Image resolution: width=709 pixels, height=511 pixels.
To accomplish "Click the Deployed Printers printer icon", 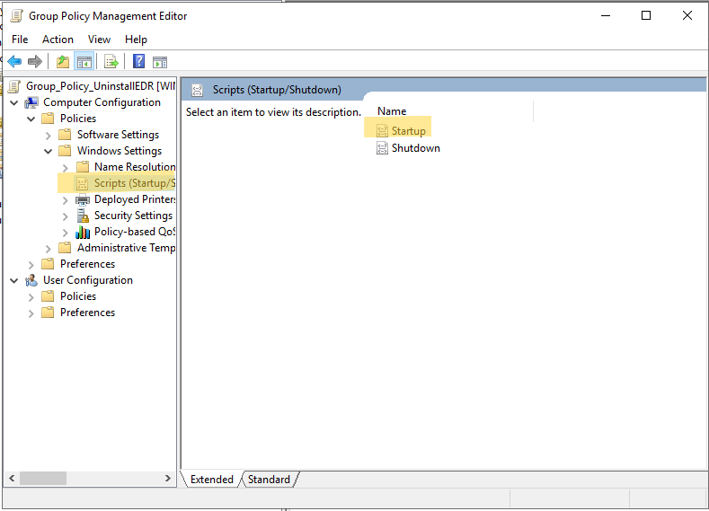I will click(x=83, y=199).
